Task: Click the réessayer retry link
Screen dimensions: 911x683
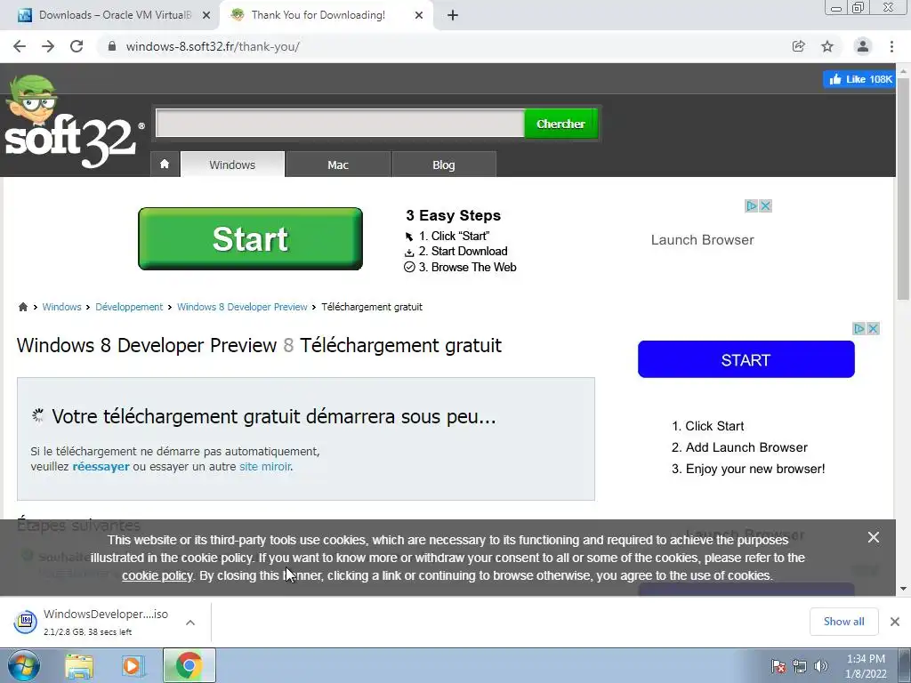Action: [101, 466]
